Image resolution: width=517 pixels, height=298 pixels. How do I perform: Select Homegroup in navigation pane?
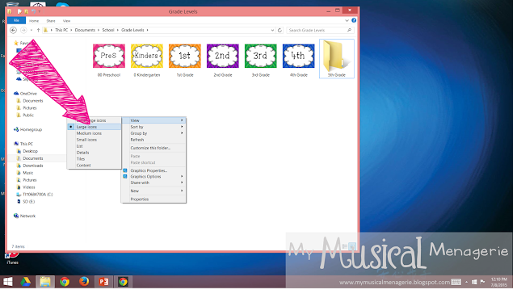tap(28, 129)
